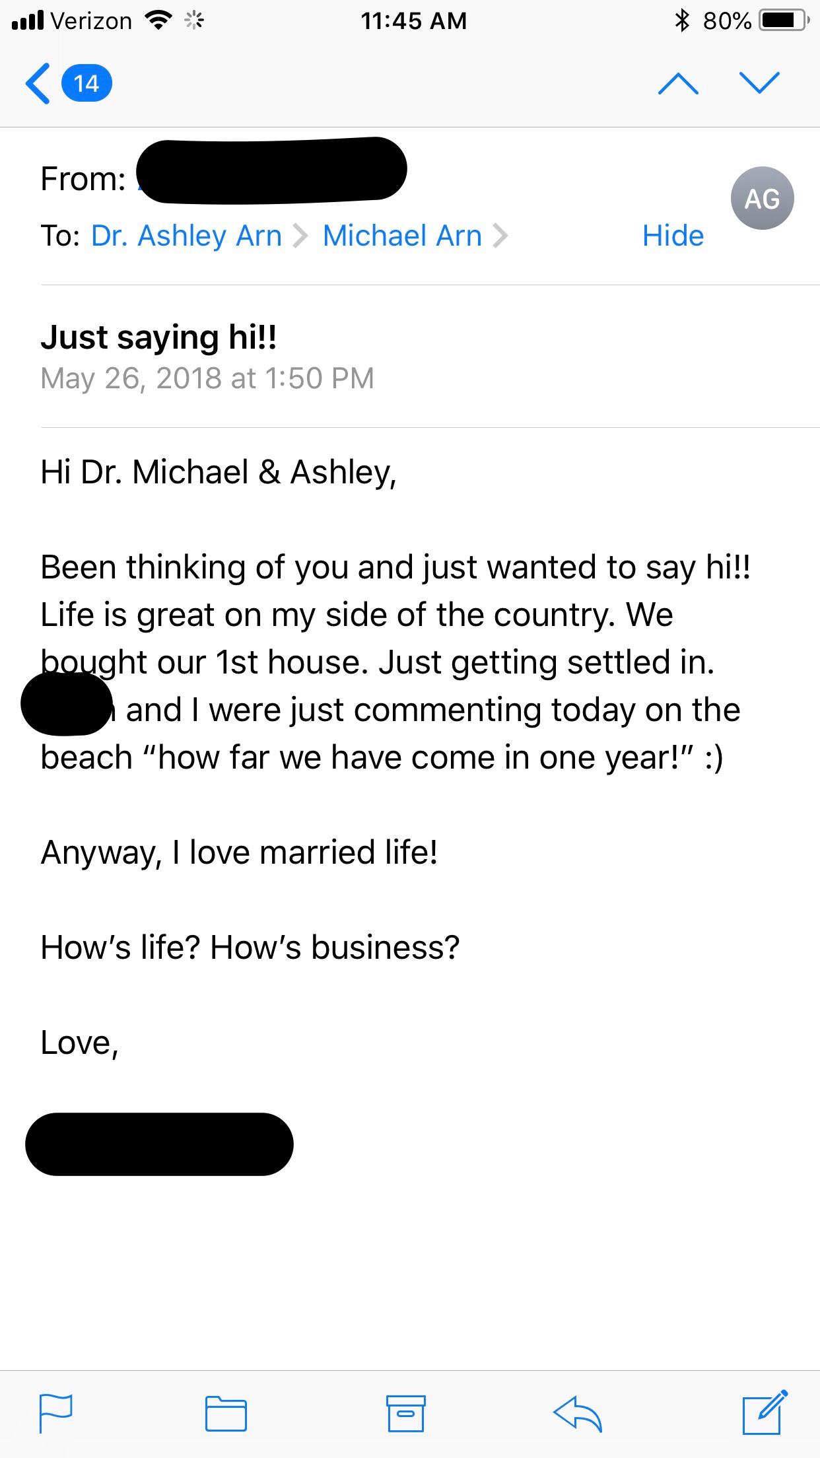Viewport: 820px width, 1458px height.
Task: Open the Michael Arn recipient contact
Action: (402, 236)
